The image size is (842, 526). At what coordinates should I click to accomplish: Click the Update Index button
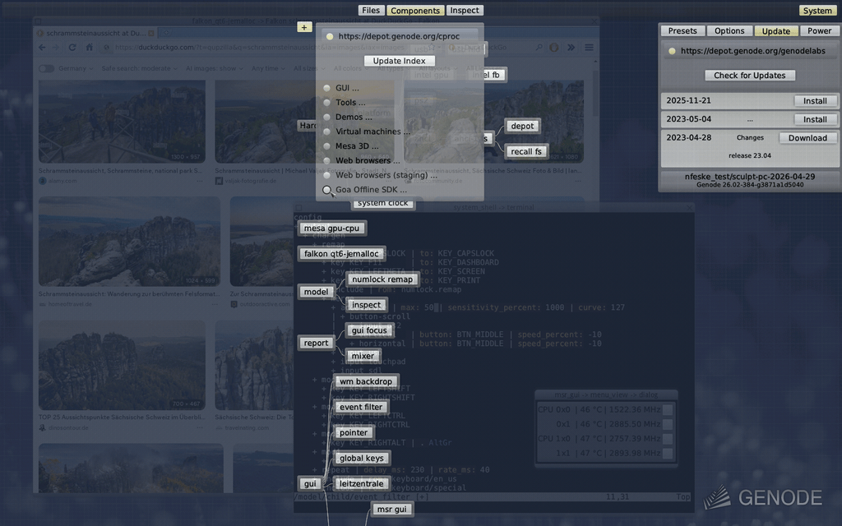click(x=399, y=61)
